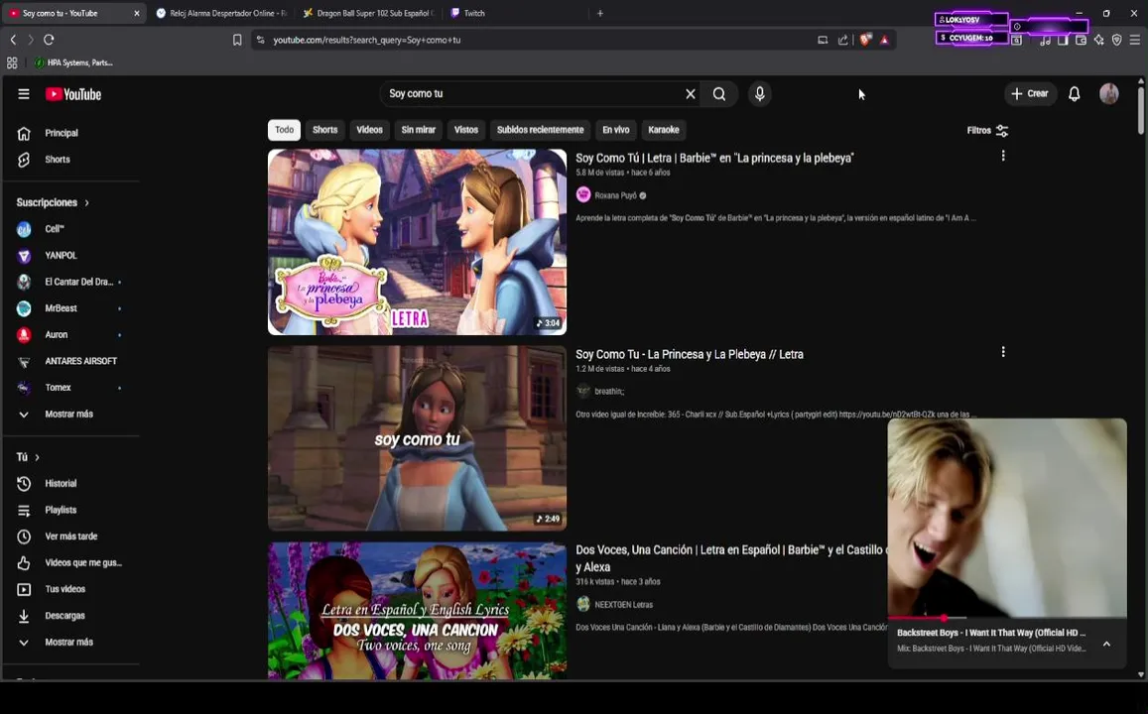
Task: Open Roxana Puyó channel link
Action: click(615, 195)
